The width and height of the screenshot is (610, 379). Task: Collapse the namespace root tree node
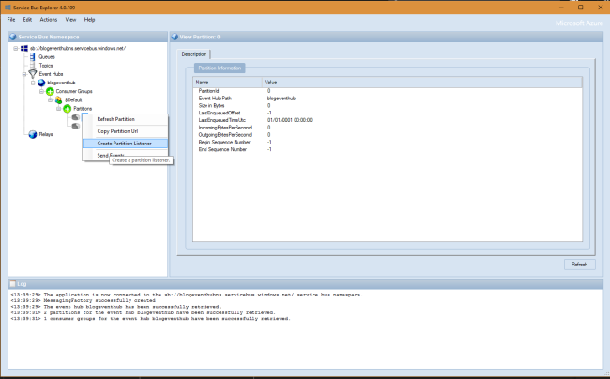(16, 48)
